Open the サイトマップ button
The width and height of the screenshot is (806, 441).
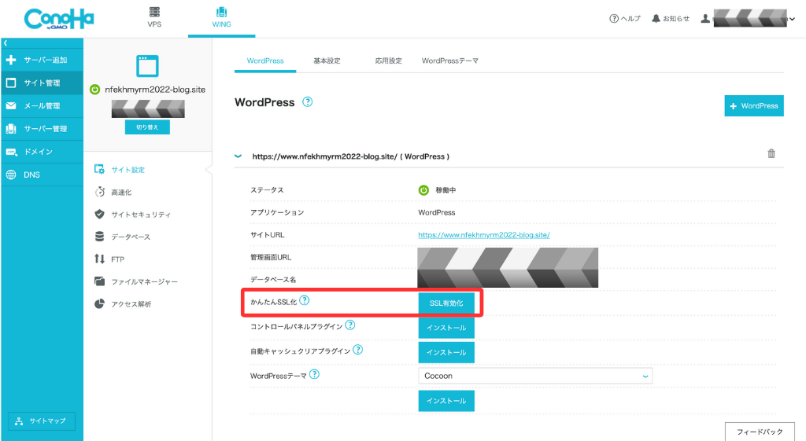[42, 421]
